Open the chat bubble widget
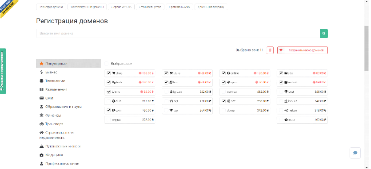Image resolution: width=371 pixels, height=169 pixels. point(355,153)
